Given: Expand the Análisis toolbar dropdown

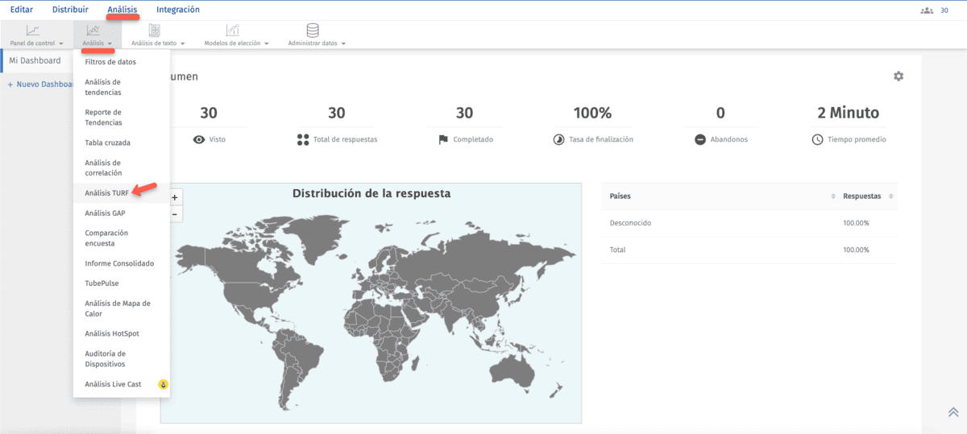Looking at the screenshot, I should point(97,43).
